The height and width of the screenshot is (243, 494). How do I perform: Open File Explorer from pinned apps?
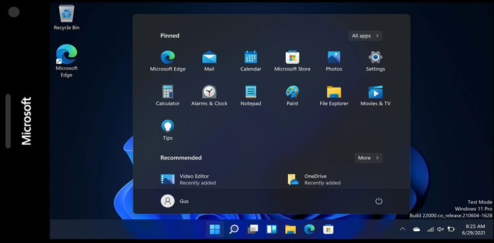pyautogui.click(x=334, y=95)
